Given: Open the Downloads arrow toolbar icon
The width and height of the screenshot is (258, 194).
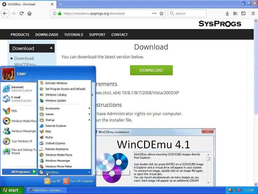Looking at the screenshot, I should [x=227, y=13].
